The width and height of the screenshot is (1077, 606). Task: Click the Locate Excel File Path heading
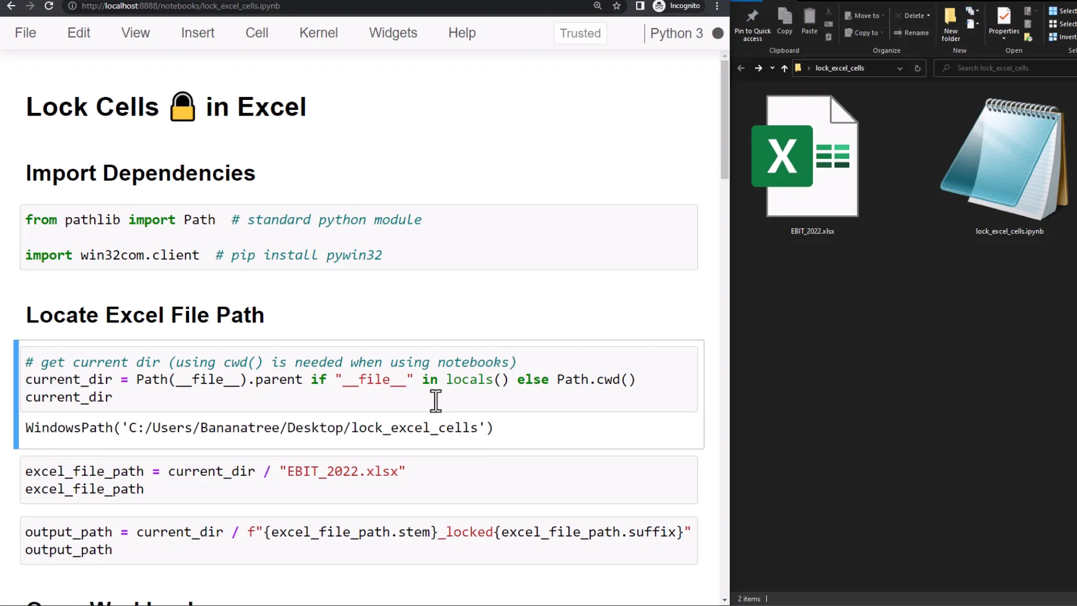[145, 315]
